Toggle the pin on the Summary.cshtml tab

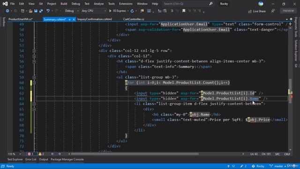tap(69, 19)
